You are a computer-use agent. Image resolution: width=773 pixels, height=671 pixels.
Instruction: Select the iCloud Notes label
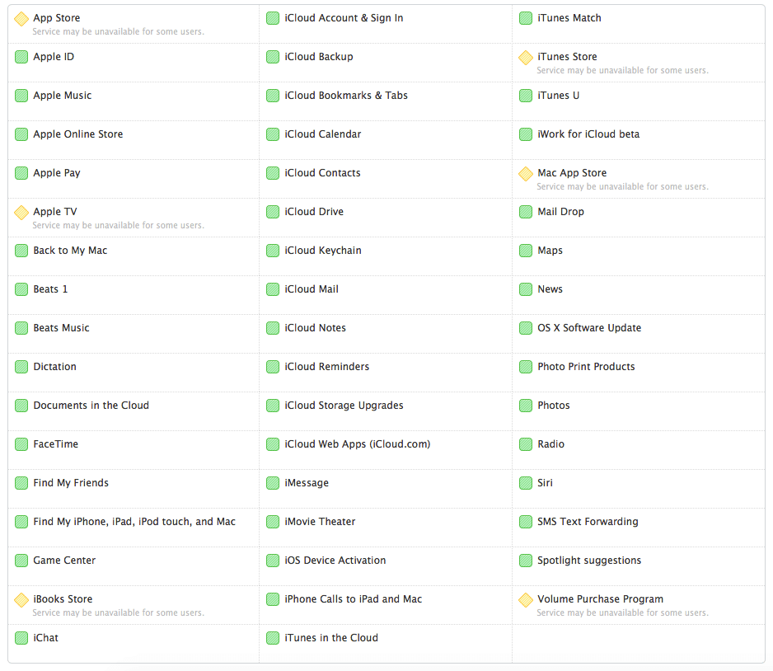pyautogui.click(x=315, y=328)
